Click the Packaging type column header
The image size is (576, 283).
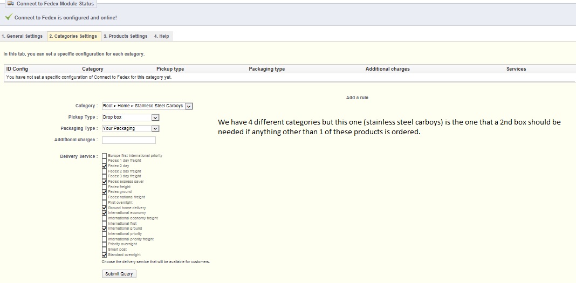click(x=266, y=69)
